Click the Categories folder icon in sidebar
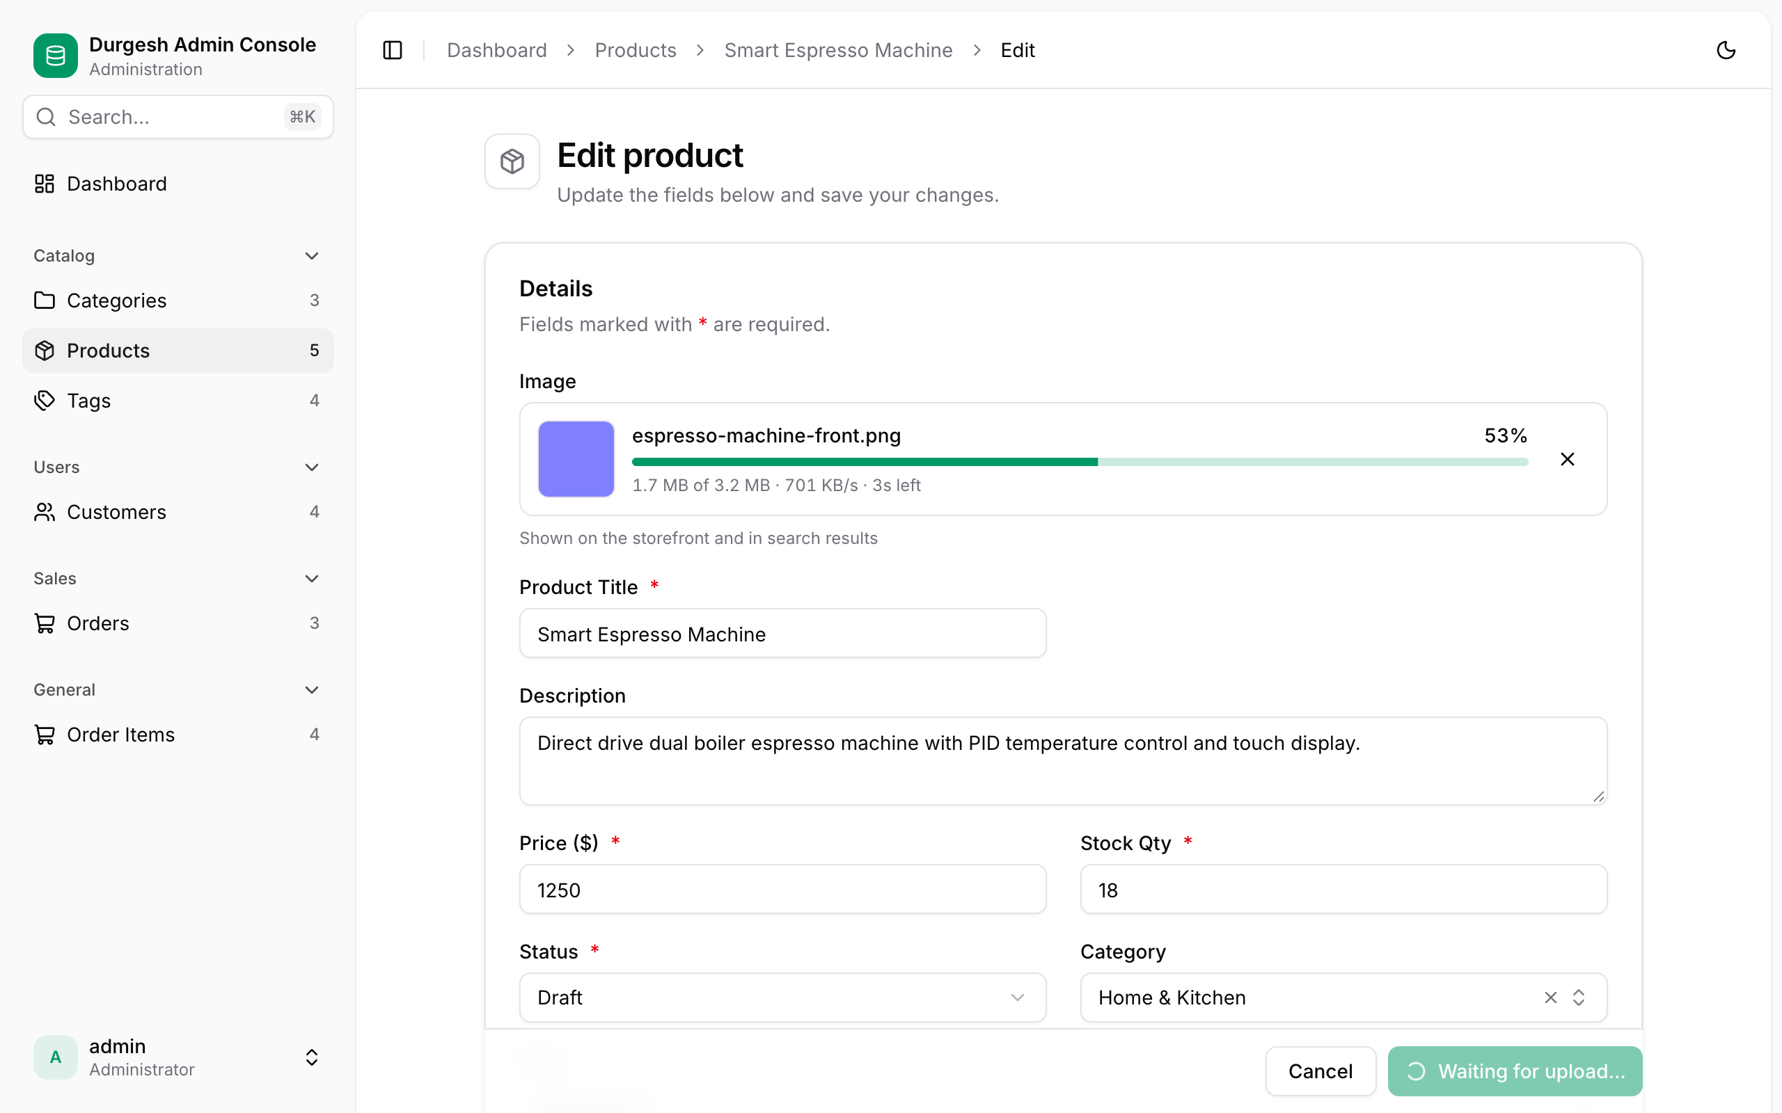 (44, 301)
